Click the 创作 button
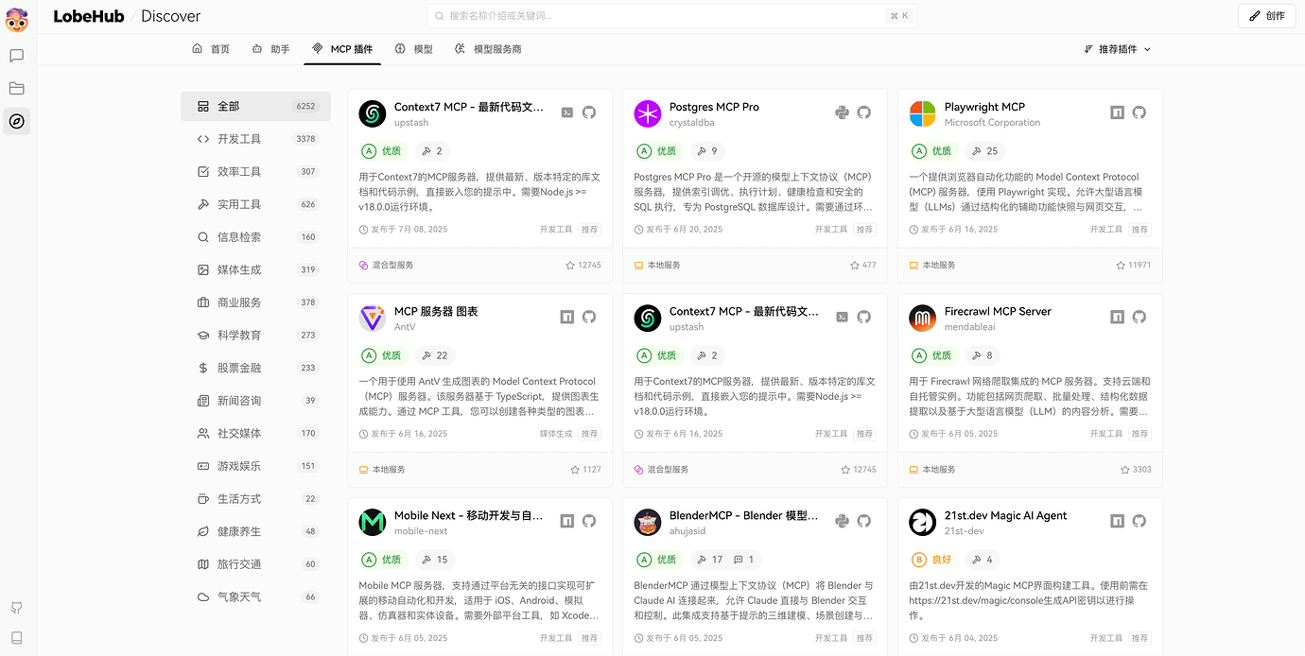Viewport: 1305px width, 656px height. click(x=1266, y=16)
